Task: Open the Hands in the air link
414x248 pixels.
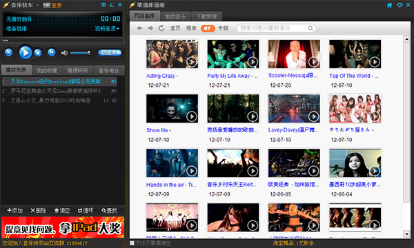Action: pos(171,185)
